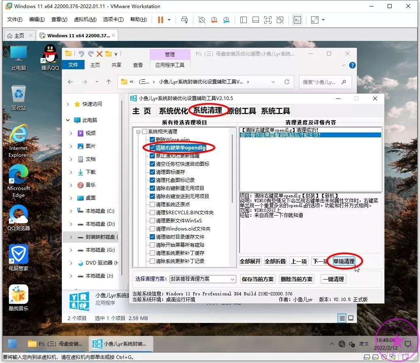Enter VMware full screen mode icon
The width and height of the screenshot is (420, 363).
[x=267, y=19]
